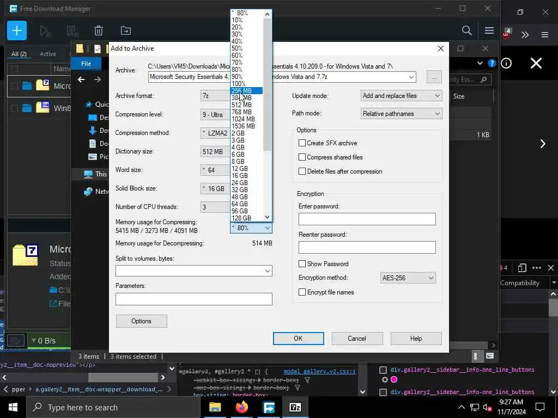Toggle Show Password checkbox
558x418 pixels.
pyautogui.click(x=302, y=264)
